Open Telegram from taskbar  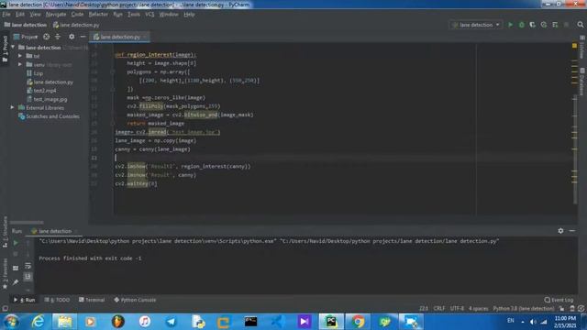[172, 322]
